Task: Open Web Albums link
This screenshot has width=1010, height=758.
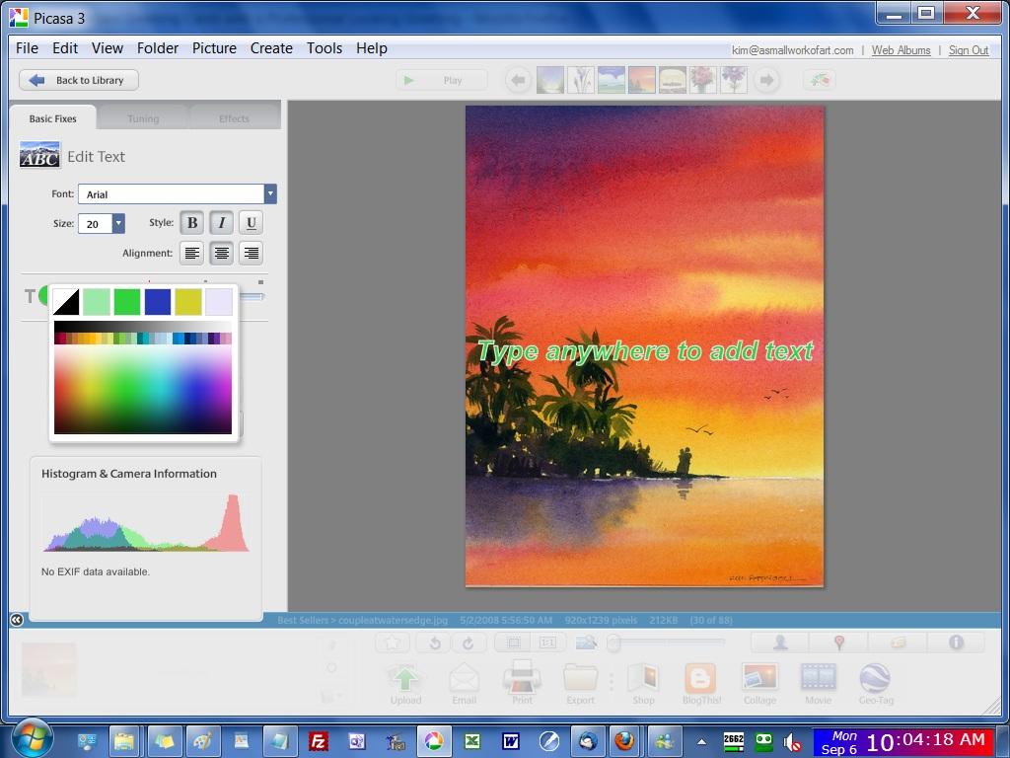Action: [x=901, y=50]
